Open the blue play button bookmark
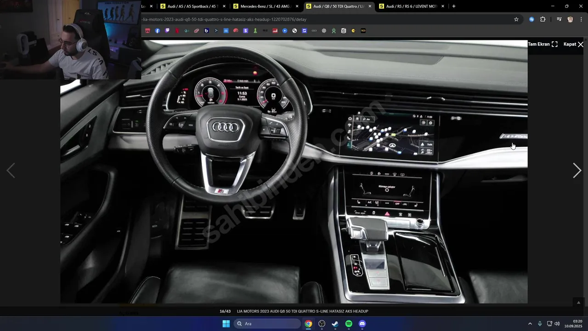 tap(285, 31)
